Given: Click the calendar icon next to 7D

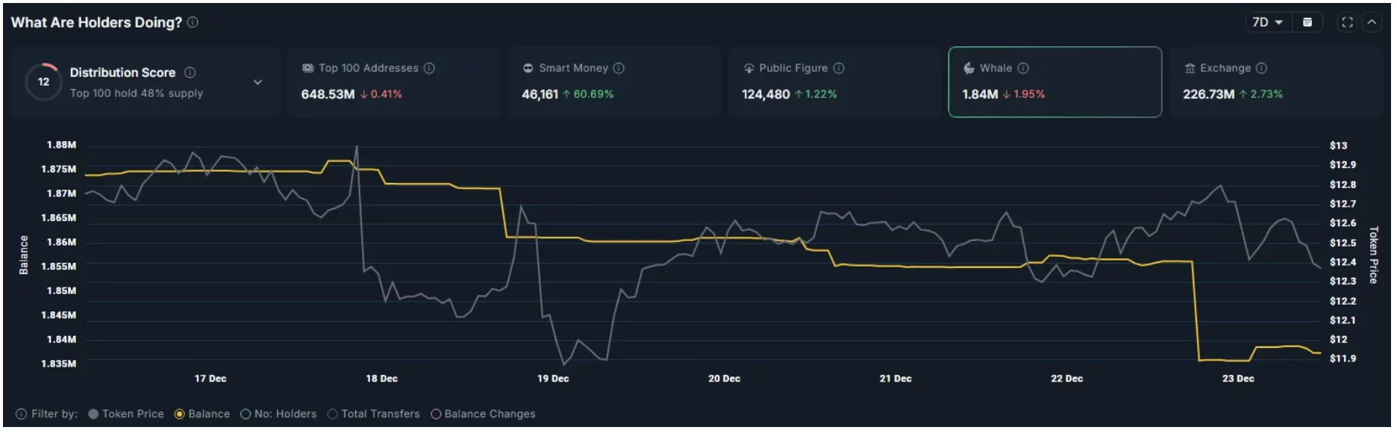Looking at the screenshot, I should coord(1307,22).
